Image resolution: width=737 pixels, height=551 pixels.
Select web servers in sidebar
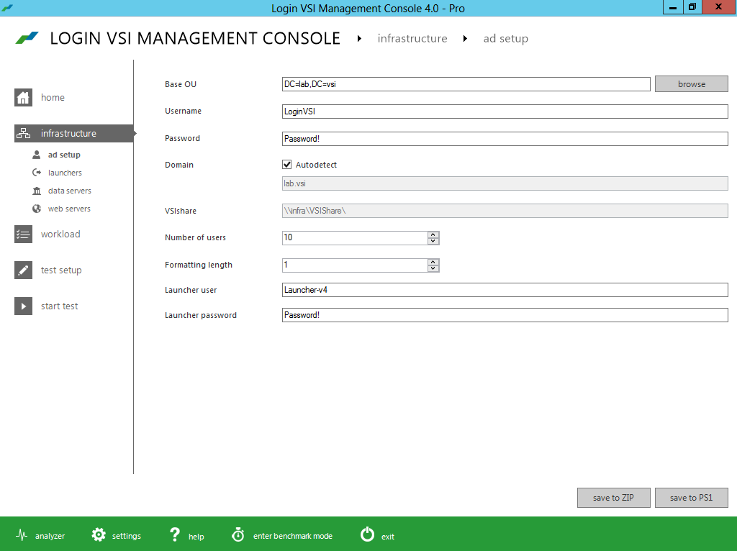[x=69, y=209]
